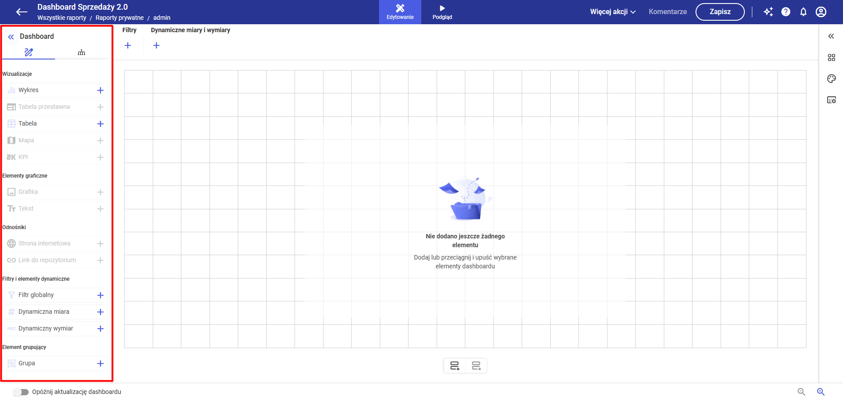Open the layout grid icon in right sidebar
Screen dimensions: 843x401
tap(832, 58)
